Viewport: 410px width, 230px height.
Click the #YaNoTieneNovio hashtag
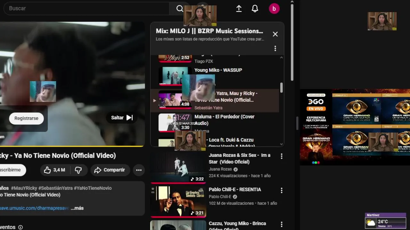click(x=93, y=188)
